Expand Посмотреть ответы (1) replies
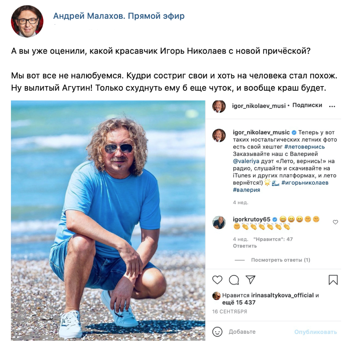 pyautogui.click(x=280, y=260)
